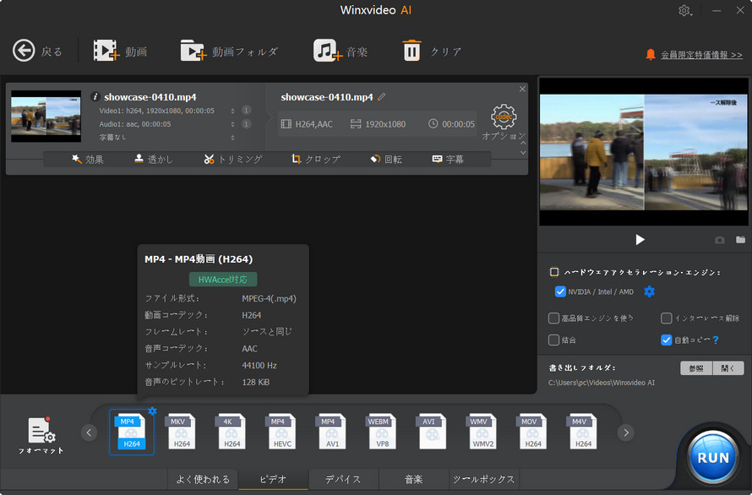Click the pencil icon to rename output file
The width and height of the screenshot is (752, 495).
coord(382,97)
